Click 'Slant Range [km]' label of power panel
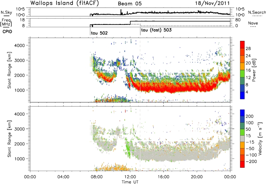Viewport: 266px width, 184px height. pyautogui.click(x=9, y=70)
